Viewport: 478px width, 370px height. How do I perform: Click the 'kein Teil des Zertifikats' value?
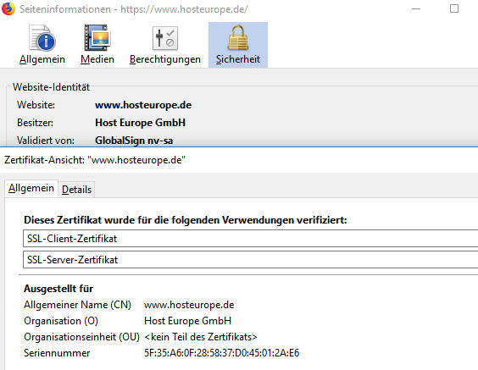[x=201, y=337]
